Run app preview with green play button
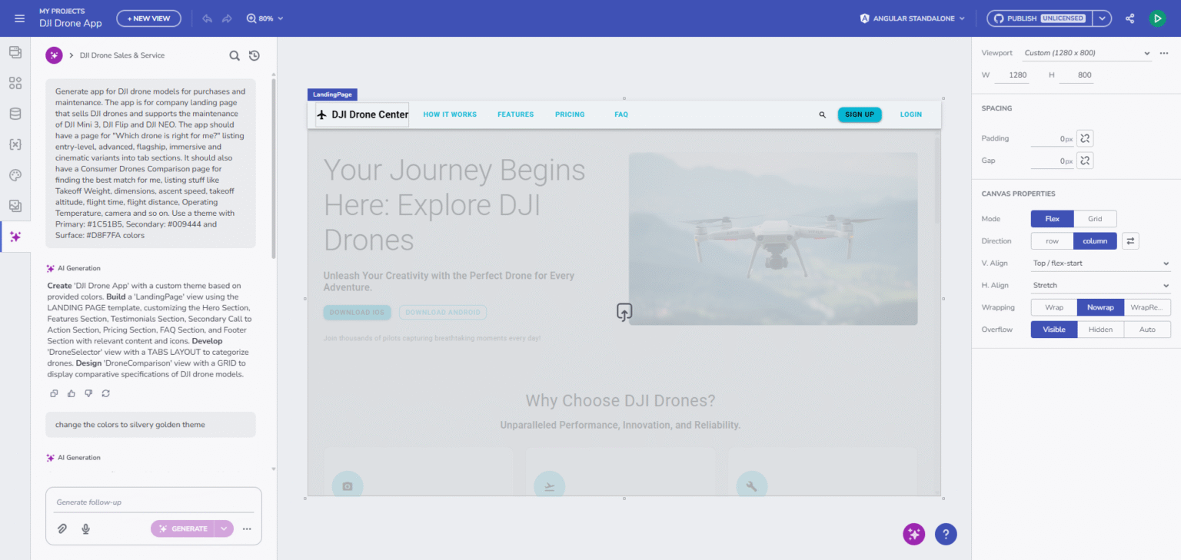The width and height of the screenshot is (1181, 560). [1157, 18]
